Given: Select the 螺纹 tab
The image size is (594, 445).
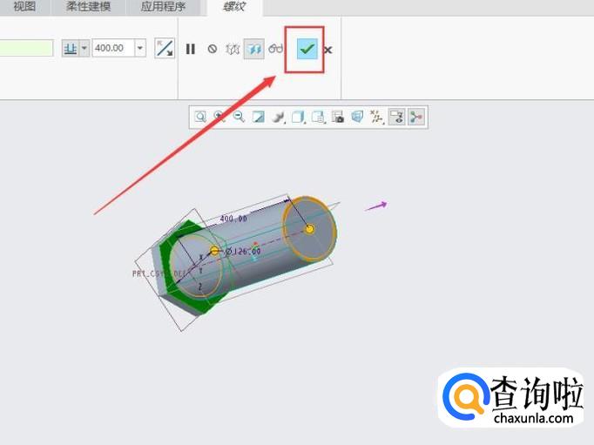Looking at the screenshot, I should click(x=234, y=6).
